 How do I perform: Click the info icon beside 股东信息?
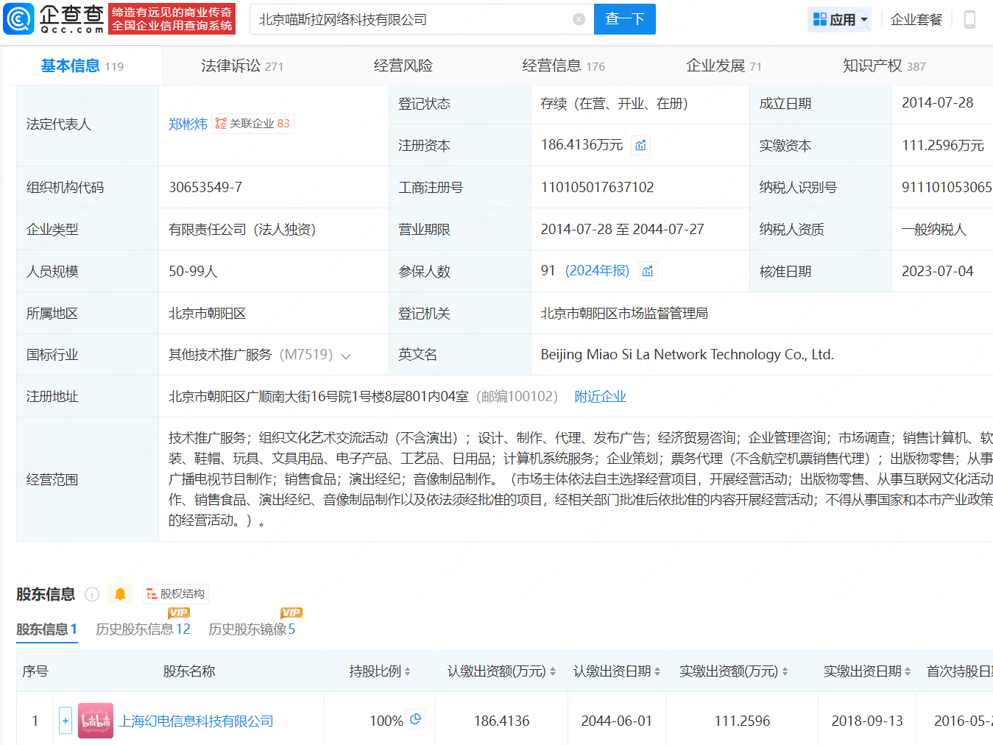tap(92, 594)
